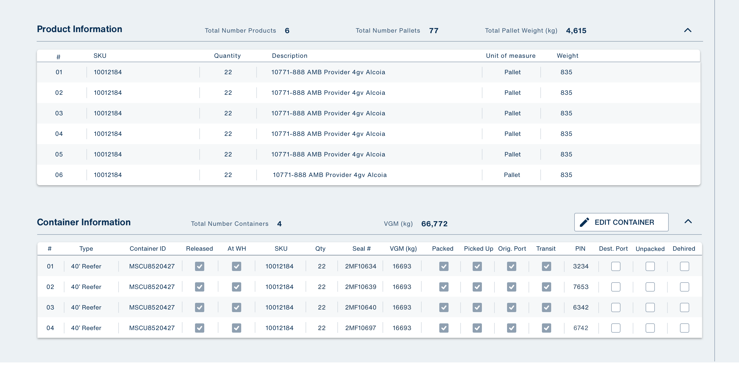
Task: Click the product table Quantity column header
Action: click(227, 56)
